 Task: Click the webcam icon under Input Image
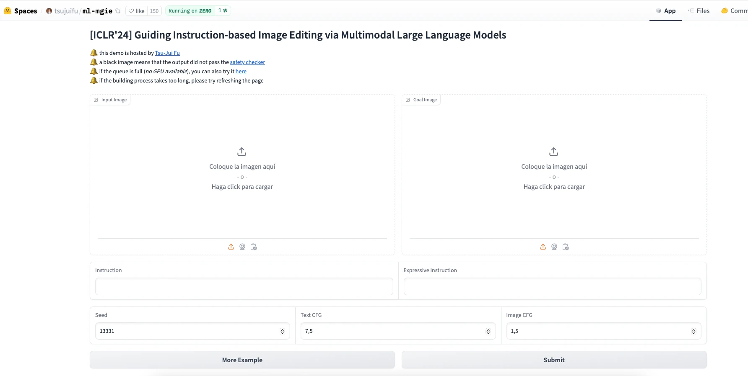click(x=242, y=247)
